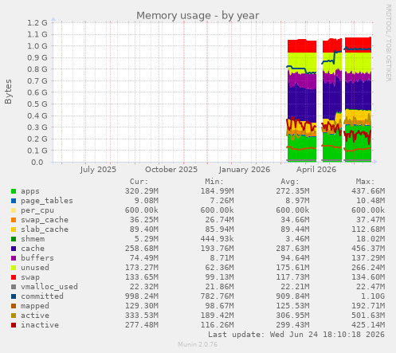Image resolution: width=396 pixels, height=353 pixels.
Task: Click the "0.0" y-axis value
Action: point(37,162)
